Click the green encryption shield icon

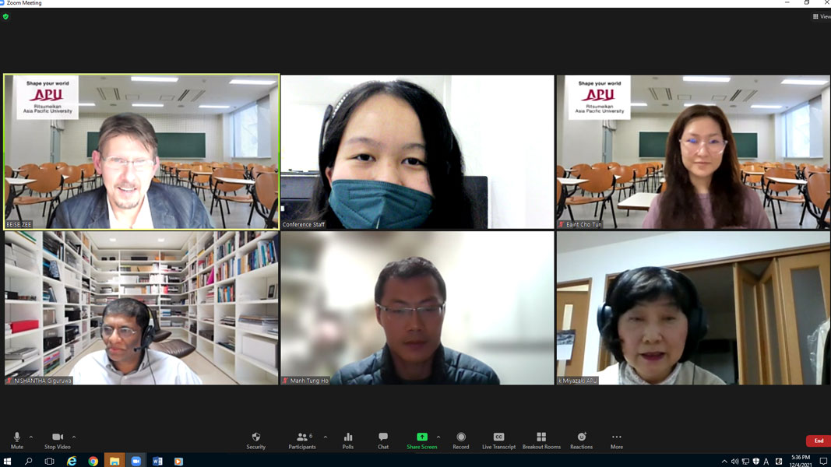point(5,16)
